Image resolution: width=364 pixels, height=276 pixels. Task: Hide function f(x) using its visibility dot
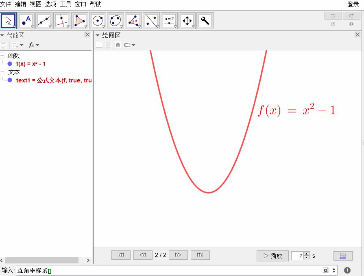click(10, 64)
